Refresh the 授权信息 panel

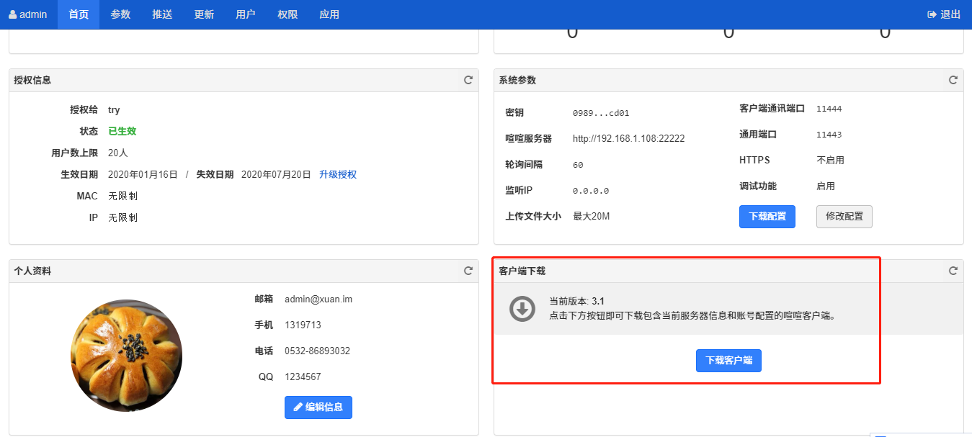[468, 80]
